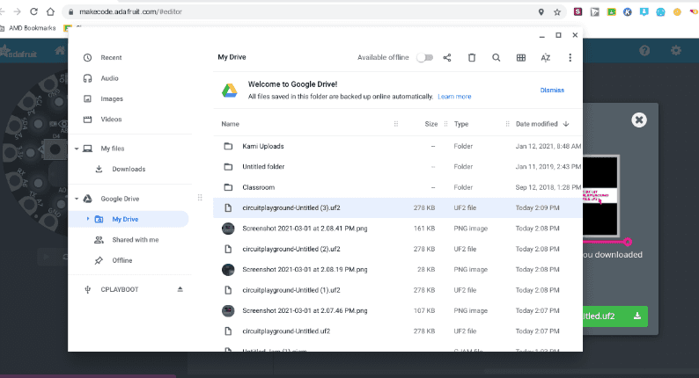Click the Learn more link

(454, 97)
